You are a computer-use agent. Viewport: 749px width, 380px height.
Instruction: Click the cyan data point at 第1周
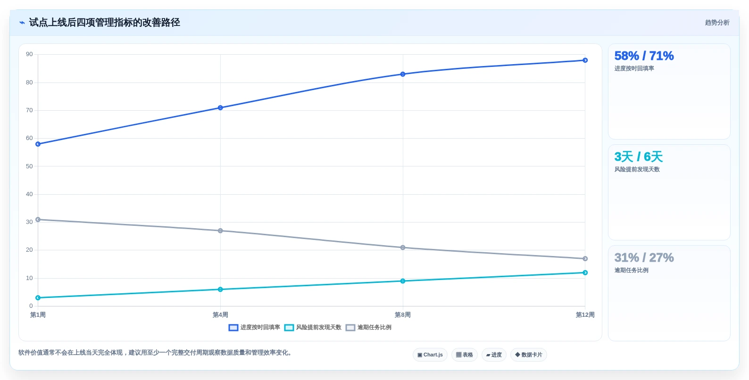point(38,298)
